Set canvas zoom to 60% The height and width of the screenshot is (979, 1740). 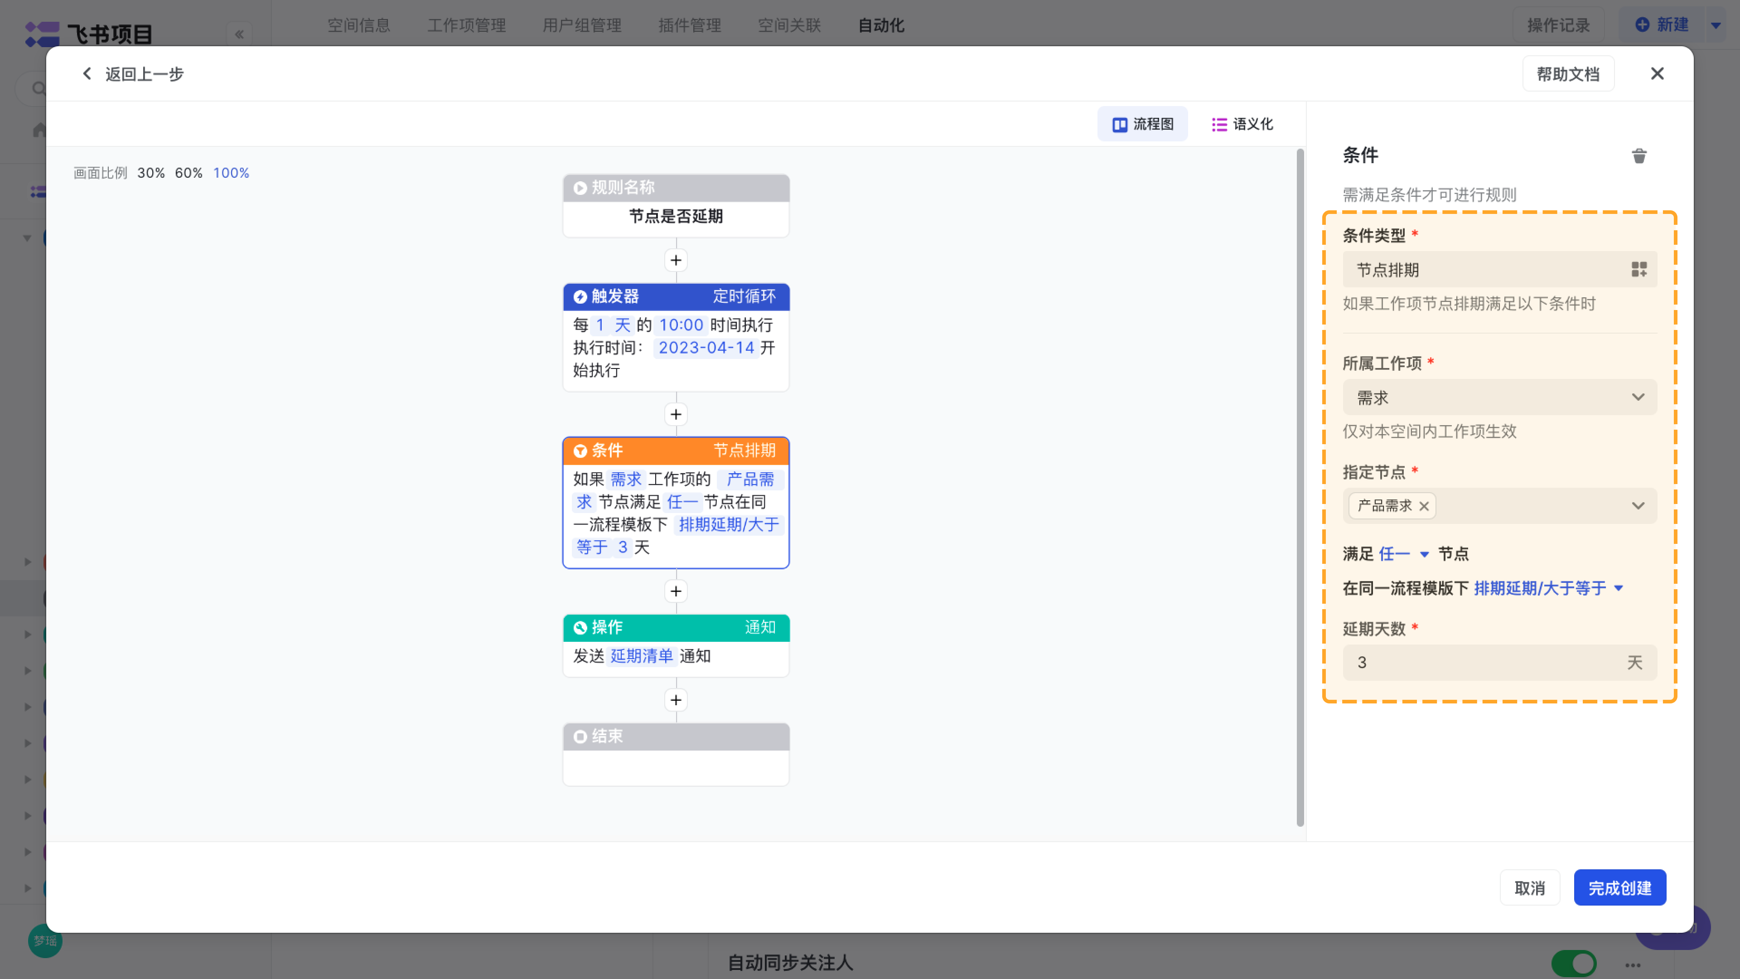pos(188,173)
